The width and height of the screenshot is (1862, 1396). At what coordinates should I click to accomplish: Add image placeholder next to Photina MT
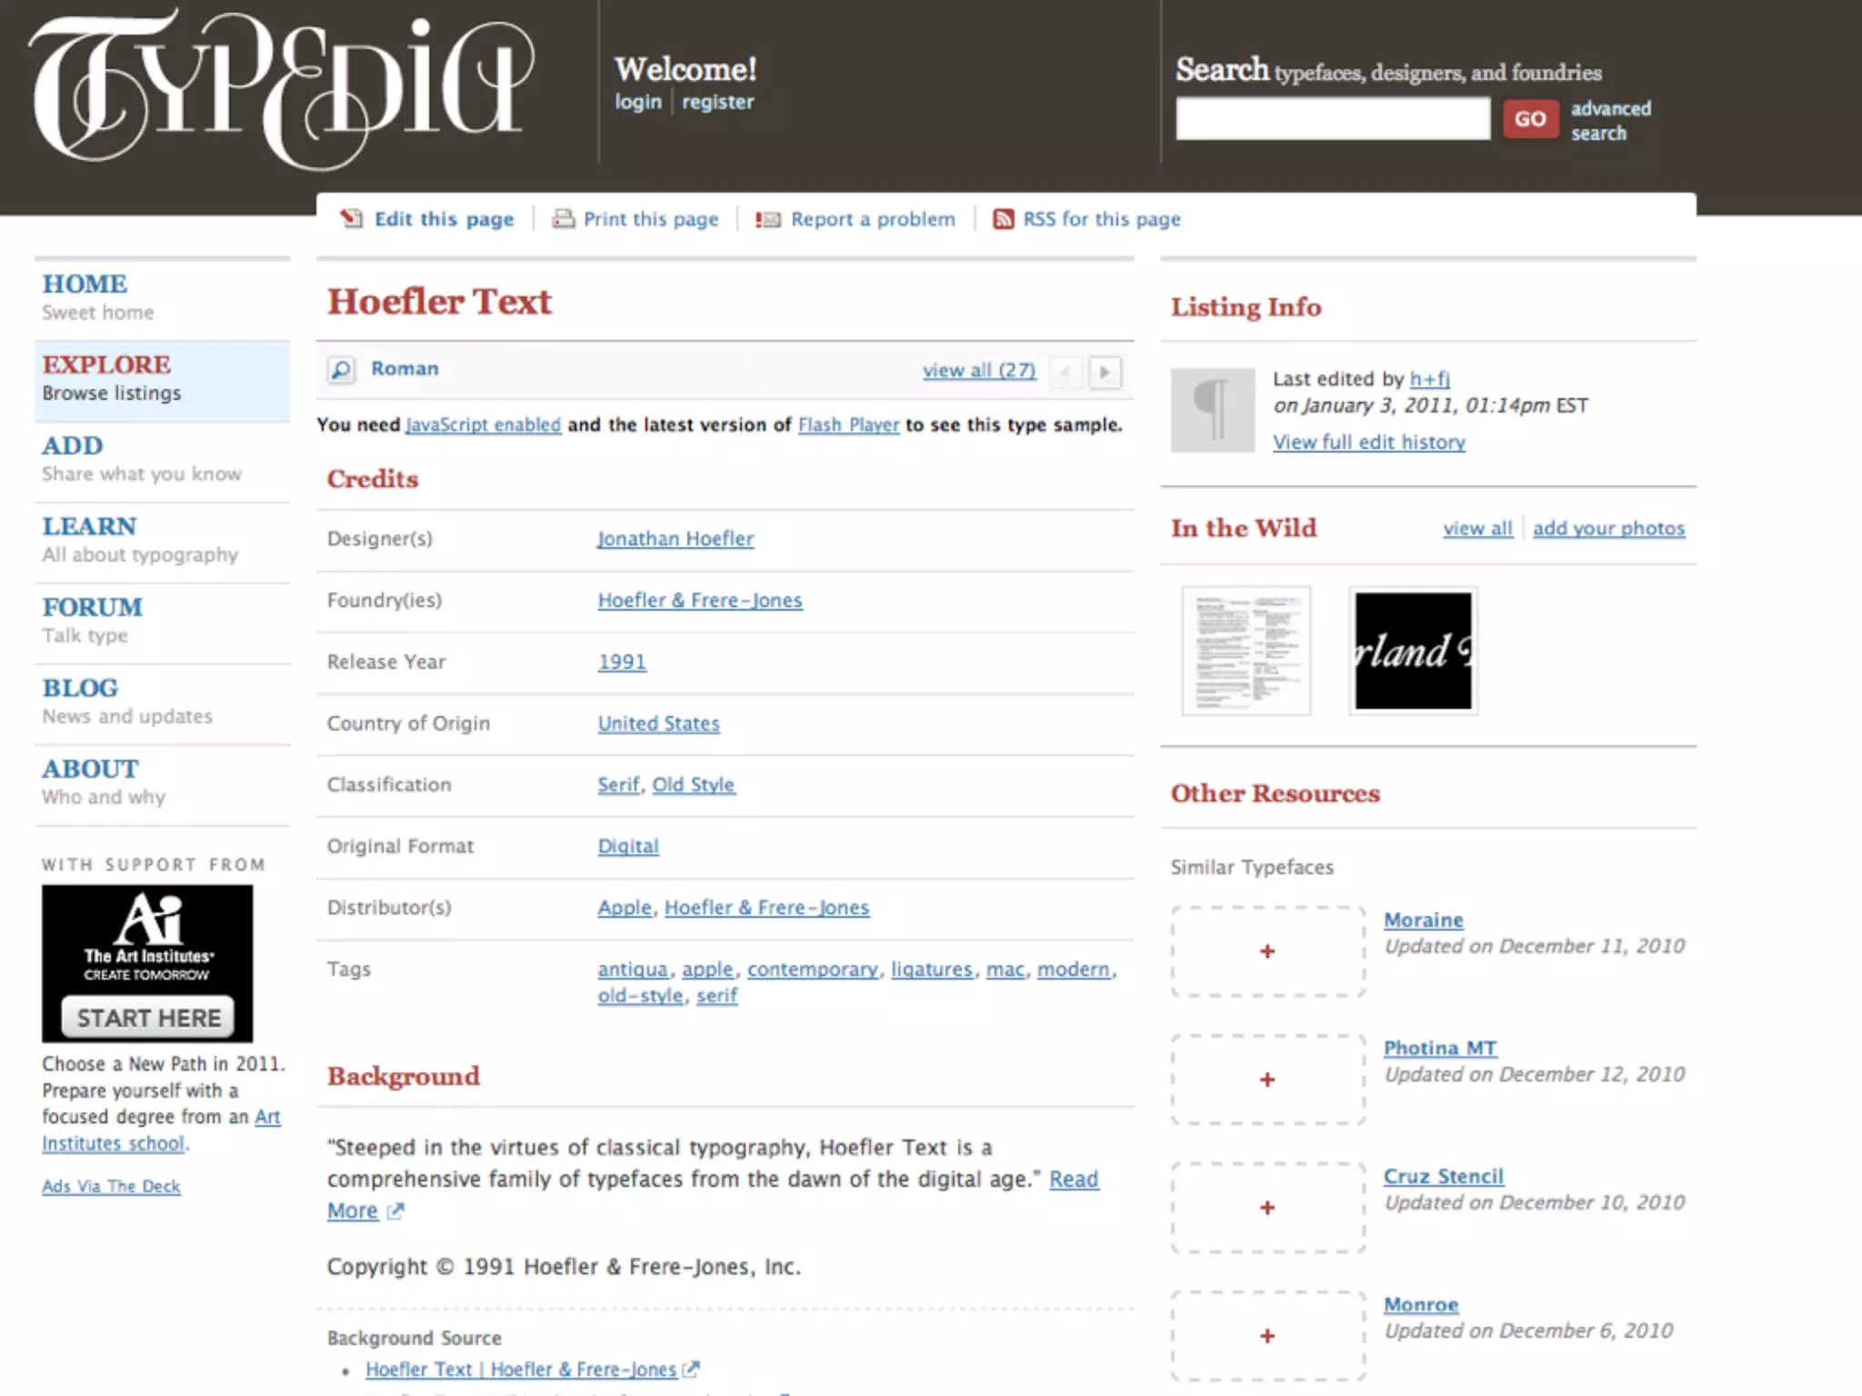pyautogui.click(x=1267, y=1080)
